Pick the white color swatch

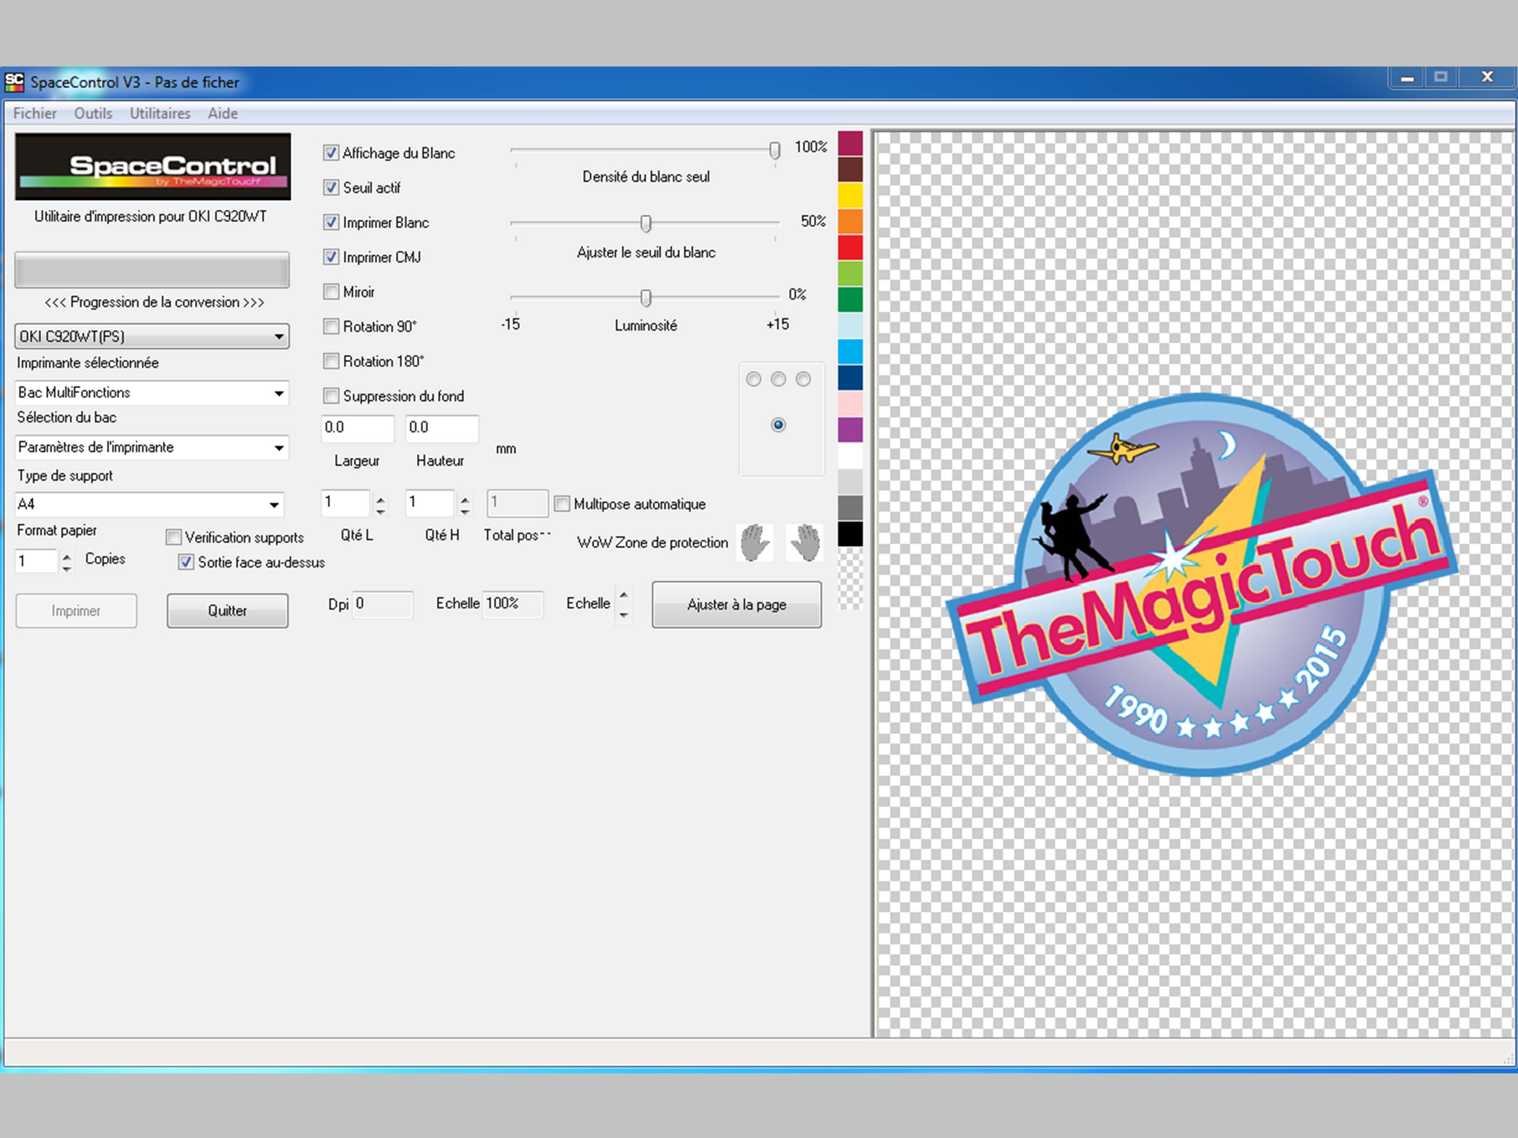[x=850, y=456]
